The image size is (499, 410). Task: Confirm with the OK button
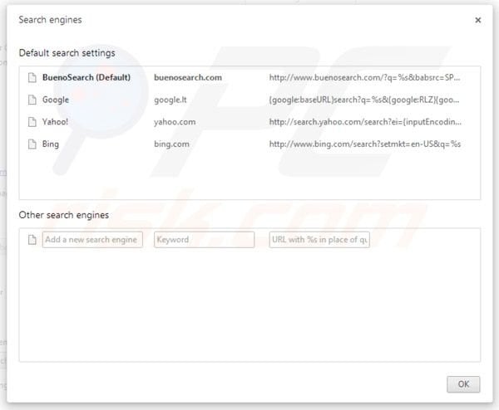click(463, 384)
